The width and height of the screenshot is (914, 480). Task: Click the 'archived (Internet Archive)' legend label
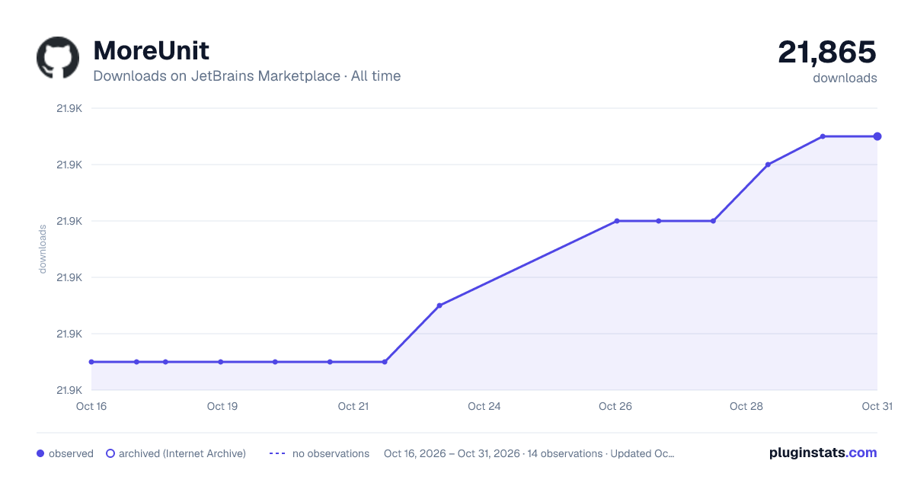(182, 453)
